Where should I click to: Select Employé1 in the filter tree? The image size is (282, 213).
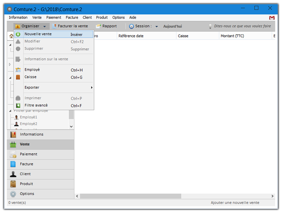click(x=29, y=117)
